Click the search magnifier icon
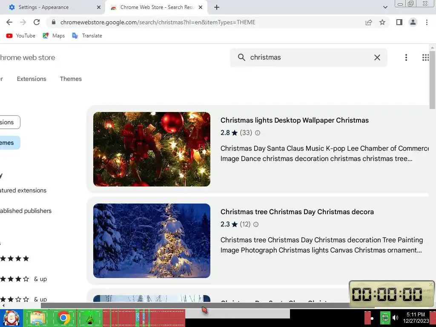 242,57
